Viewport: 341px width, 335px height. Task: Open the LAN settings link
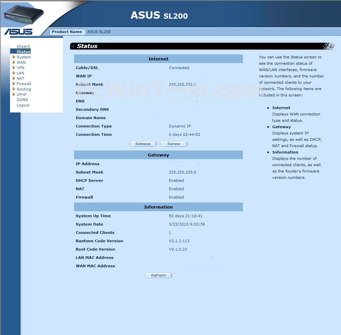[20, 73]
